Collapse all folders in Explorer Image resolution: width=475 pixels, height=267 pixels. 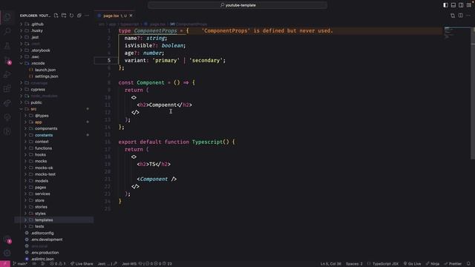tap(79, 16)
